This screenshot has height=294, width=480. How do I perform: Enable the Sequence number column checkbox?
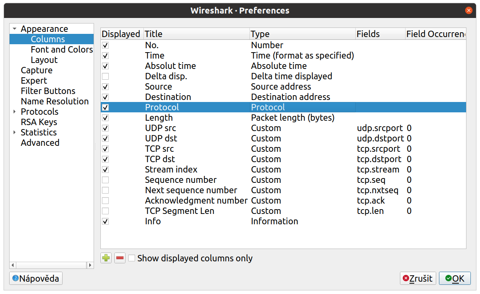tap(106, 180)
